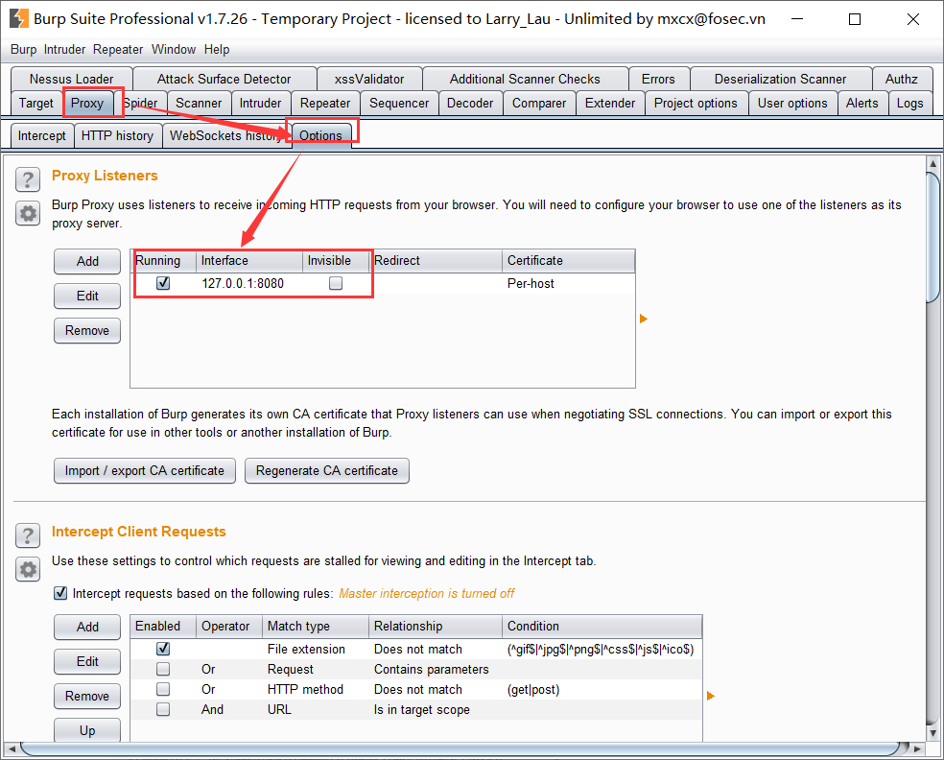The width and height of the screenshot is (944, 760).
Task: Click the Redirect column header
Action: [x=436, y=261]
